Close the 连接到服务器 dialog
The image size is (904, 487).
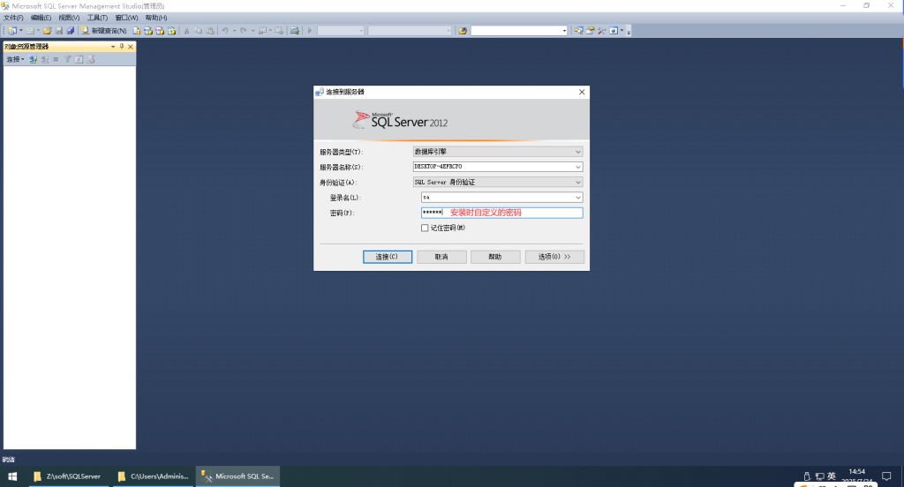coord(582,92)
